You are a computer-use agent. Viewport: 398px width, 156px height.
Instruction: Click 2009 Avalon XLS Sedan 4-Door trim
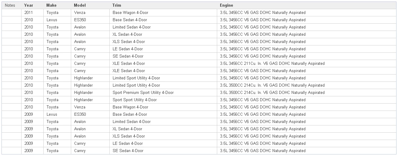coord(128,136)
